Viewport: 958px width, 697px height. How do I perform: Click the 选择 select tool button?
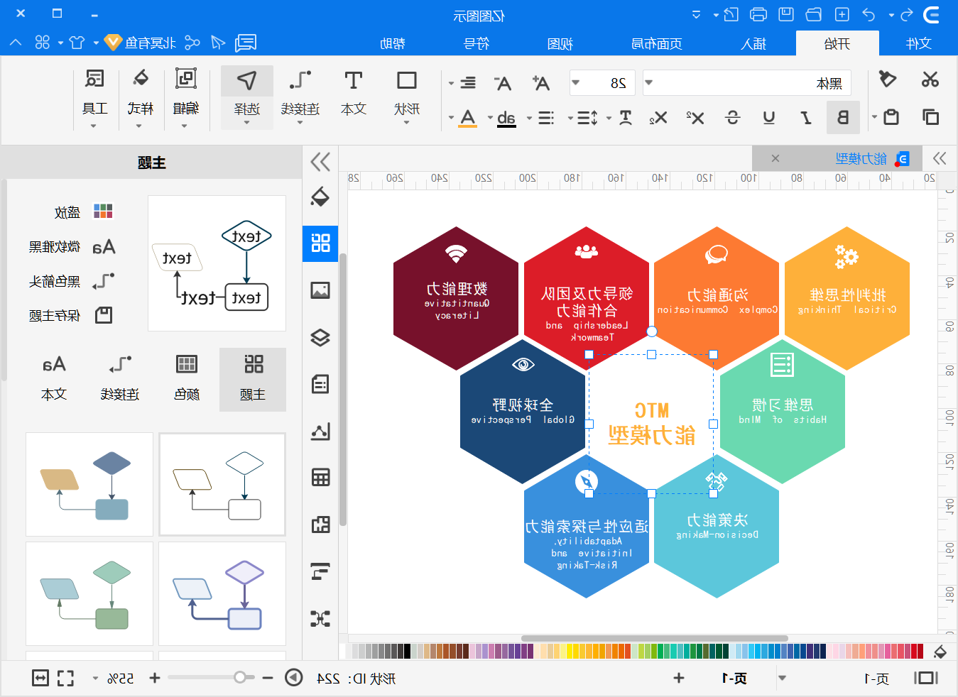(246, 97)
